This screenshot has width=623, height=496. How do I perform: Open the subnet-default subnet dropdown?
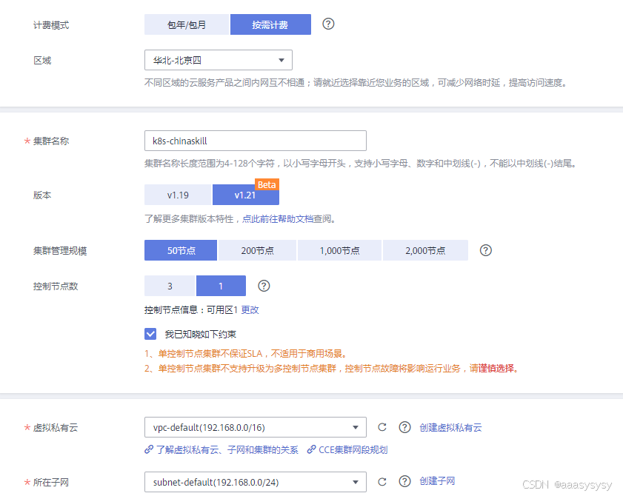255,482
